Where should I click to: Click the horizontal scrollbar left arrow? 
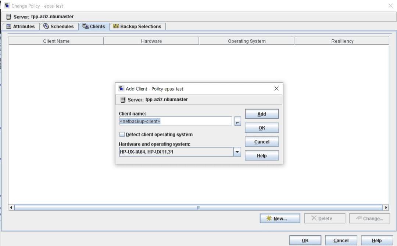pyautogui.click(x=11, y=208)
